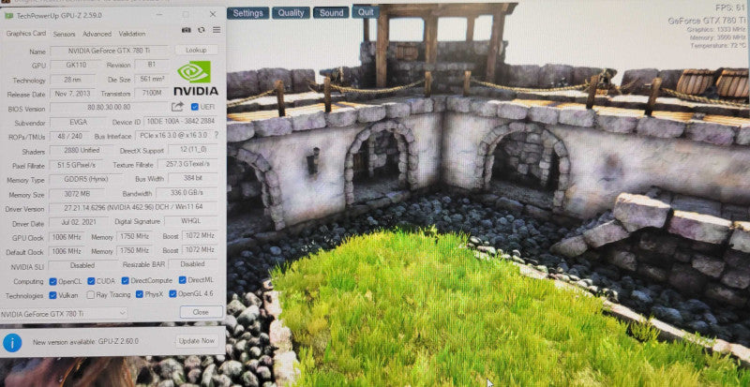Viewport: 750px width, 387px height.
Task: Click the GPU-Z title bar app icon
Action: [9, 15]
